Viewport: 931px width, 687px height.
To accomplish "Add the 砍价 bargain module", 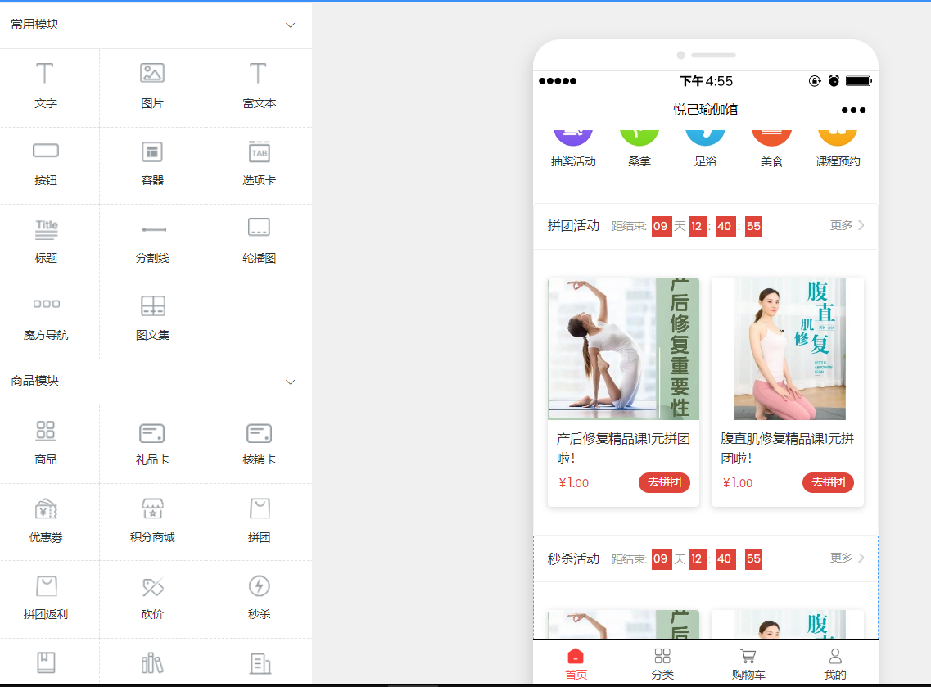I will (x=152, y=599).
